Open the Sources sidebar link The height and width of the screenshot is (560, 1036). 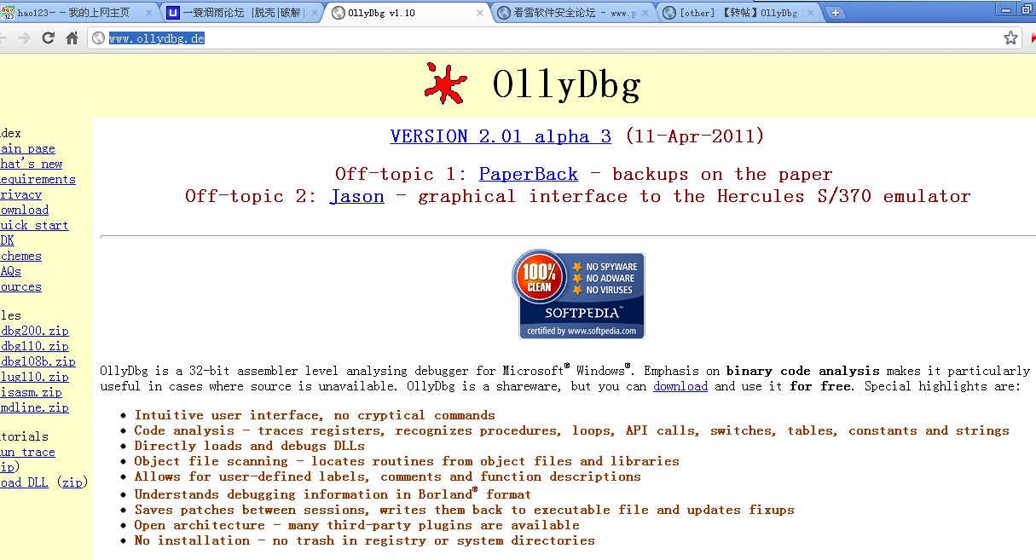[20, 286]
